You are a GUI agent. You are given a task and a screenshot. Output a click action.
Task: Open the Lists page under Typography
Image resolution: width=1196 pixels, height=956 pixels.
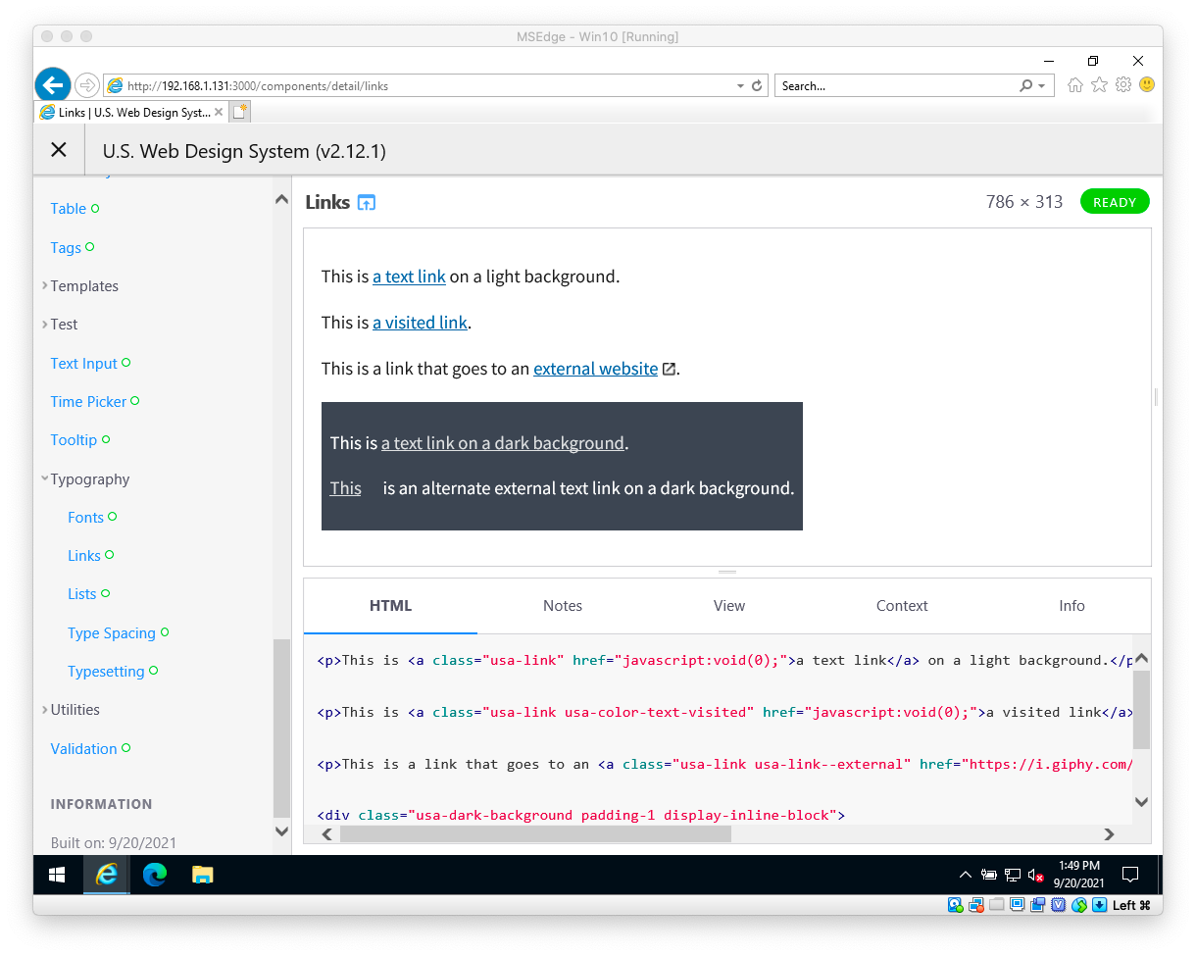click(x=82, y=593)
